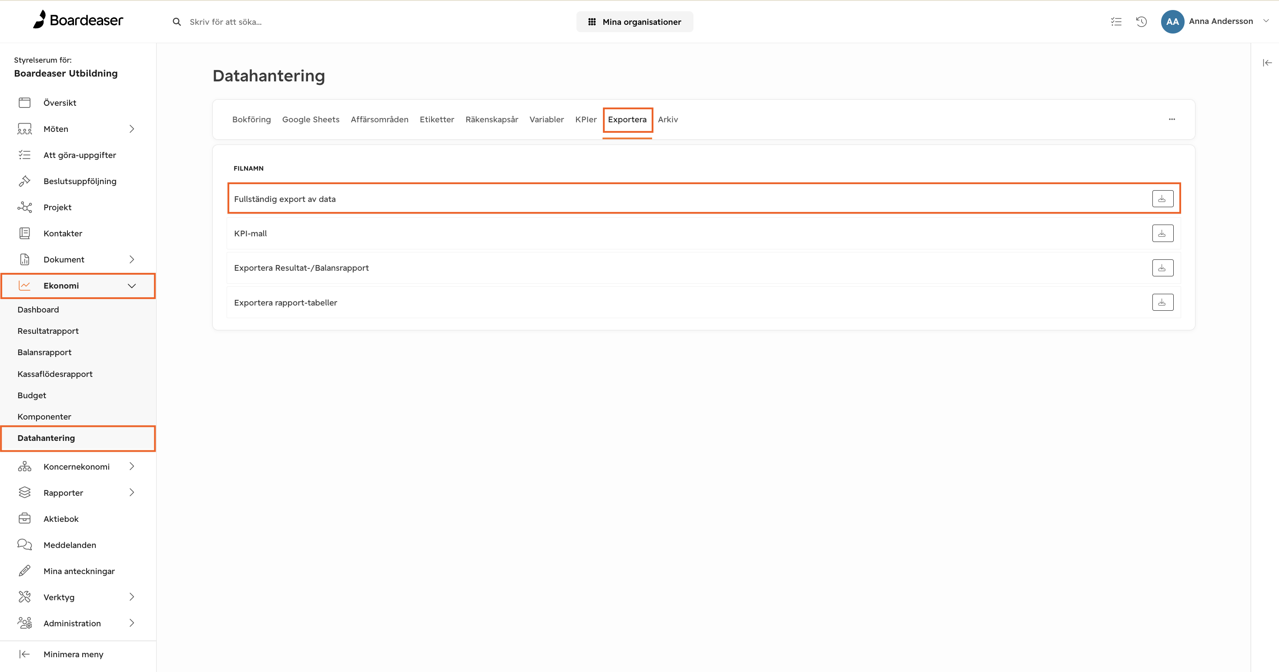Open the Dashboard submenu item
Image resolution: width=1279 pixels, height=672 pixels.
point(38,309)
